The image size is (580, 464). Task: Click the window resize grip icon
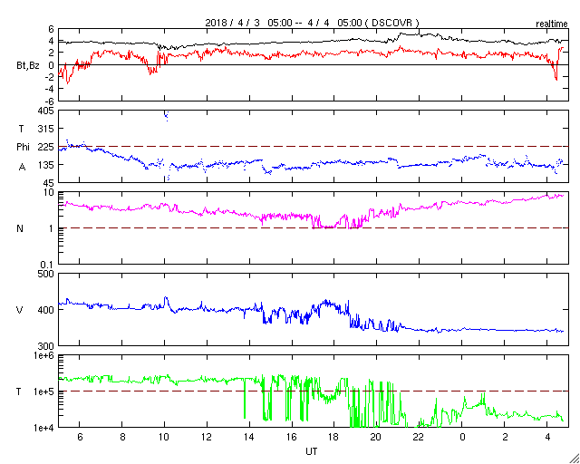tap(574, 458)
